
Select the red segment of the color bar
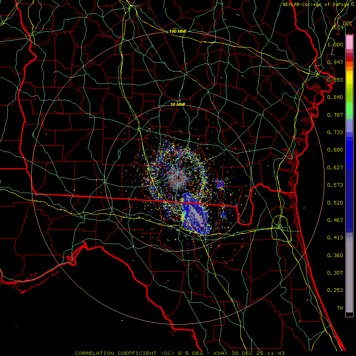click(349, 59)
